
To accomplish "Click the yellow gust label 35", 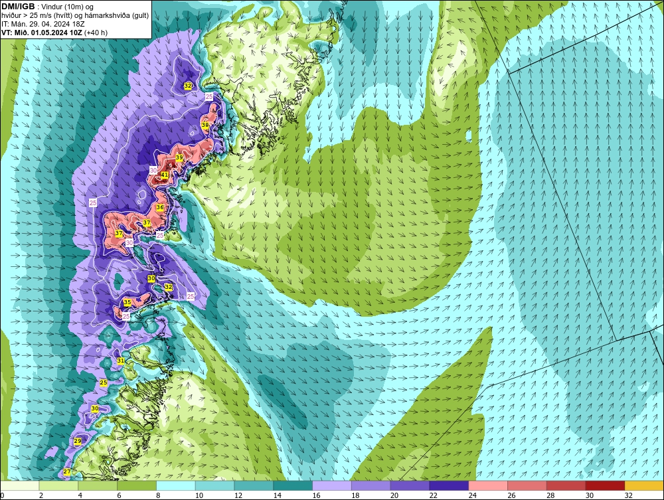I will pos(127,302).
